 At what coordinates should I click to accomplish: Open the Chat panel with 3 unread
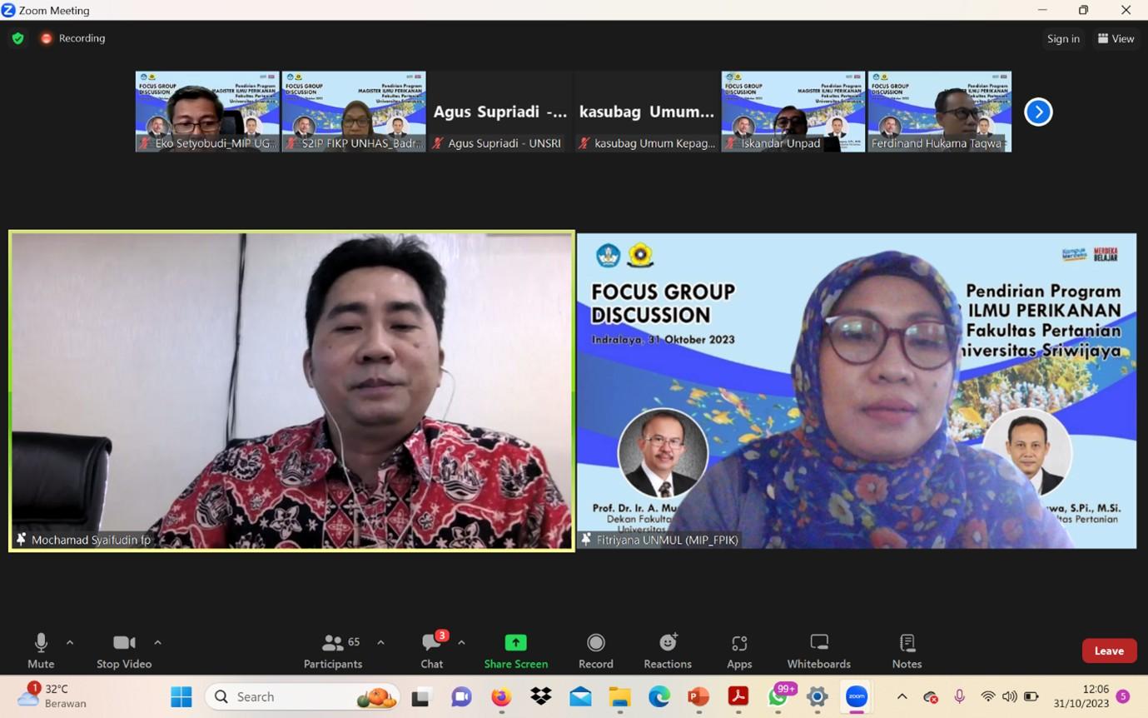(431, 651)
